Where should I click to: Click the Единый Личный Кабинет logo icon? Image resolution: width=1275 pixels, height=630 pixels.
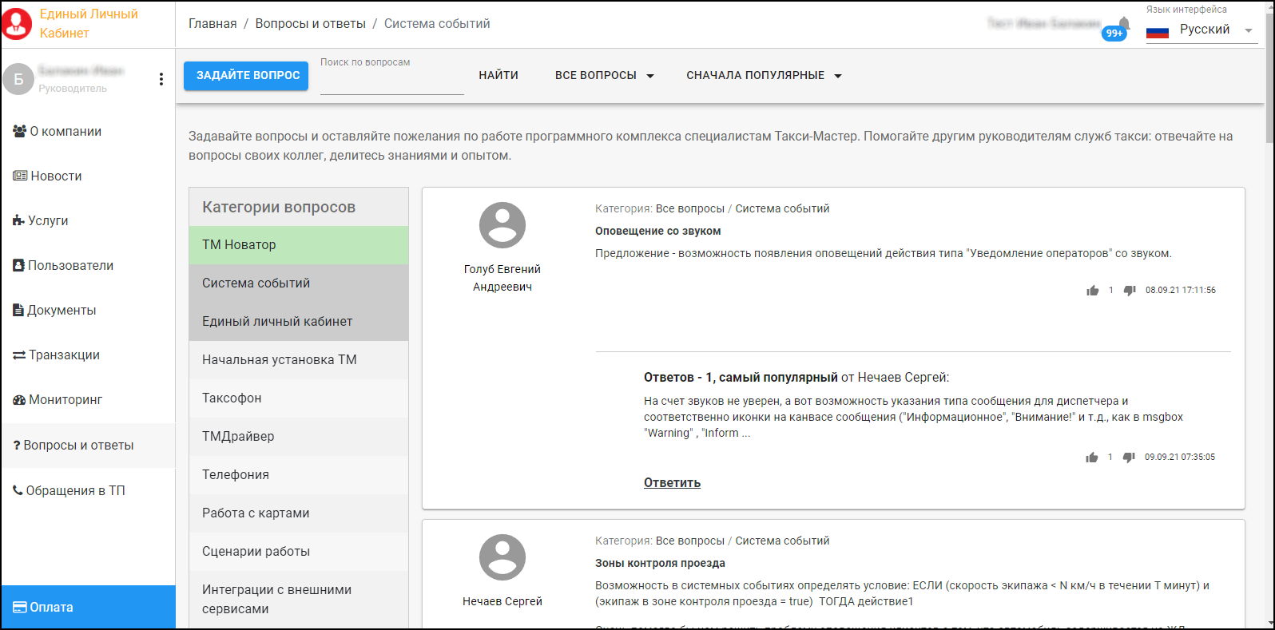pyautogui.click(x=17, y=24)
